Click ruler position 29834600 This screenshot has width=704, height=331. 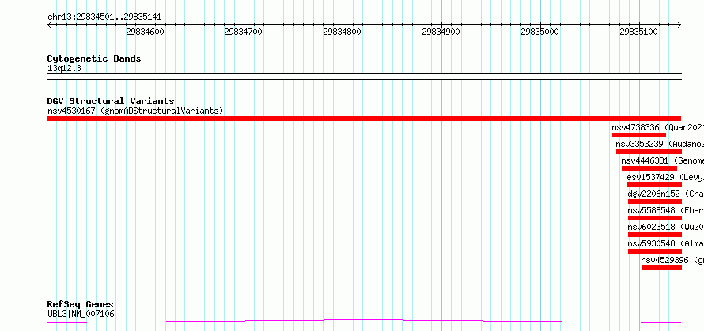click(145, 32)
